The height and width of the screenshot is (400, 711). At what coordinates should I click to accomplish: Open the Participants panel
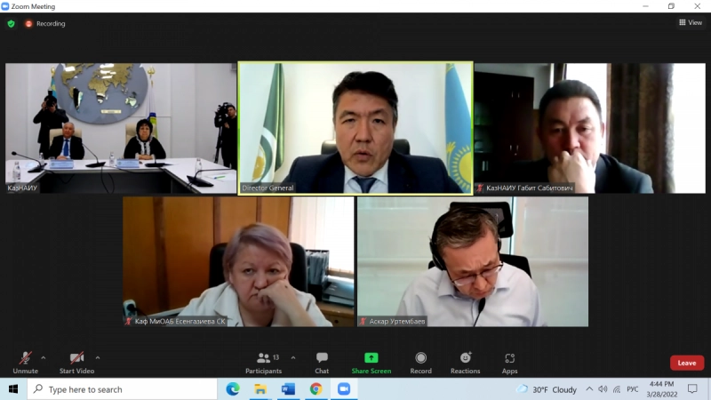pyautogui.click(x=263, y=363)
